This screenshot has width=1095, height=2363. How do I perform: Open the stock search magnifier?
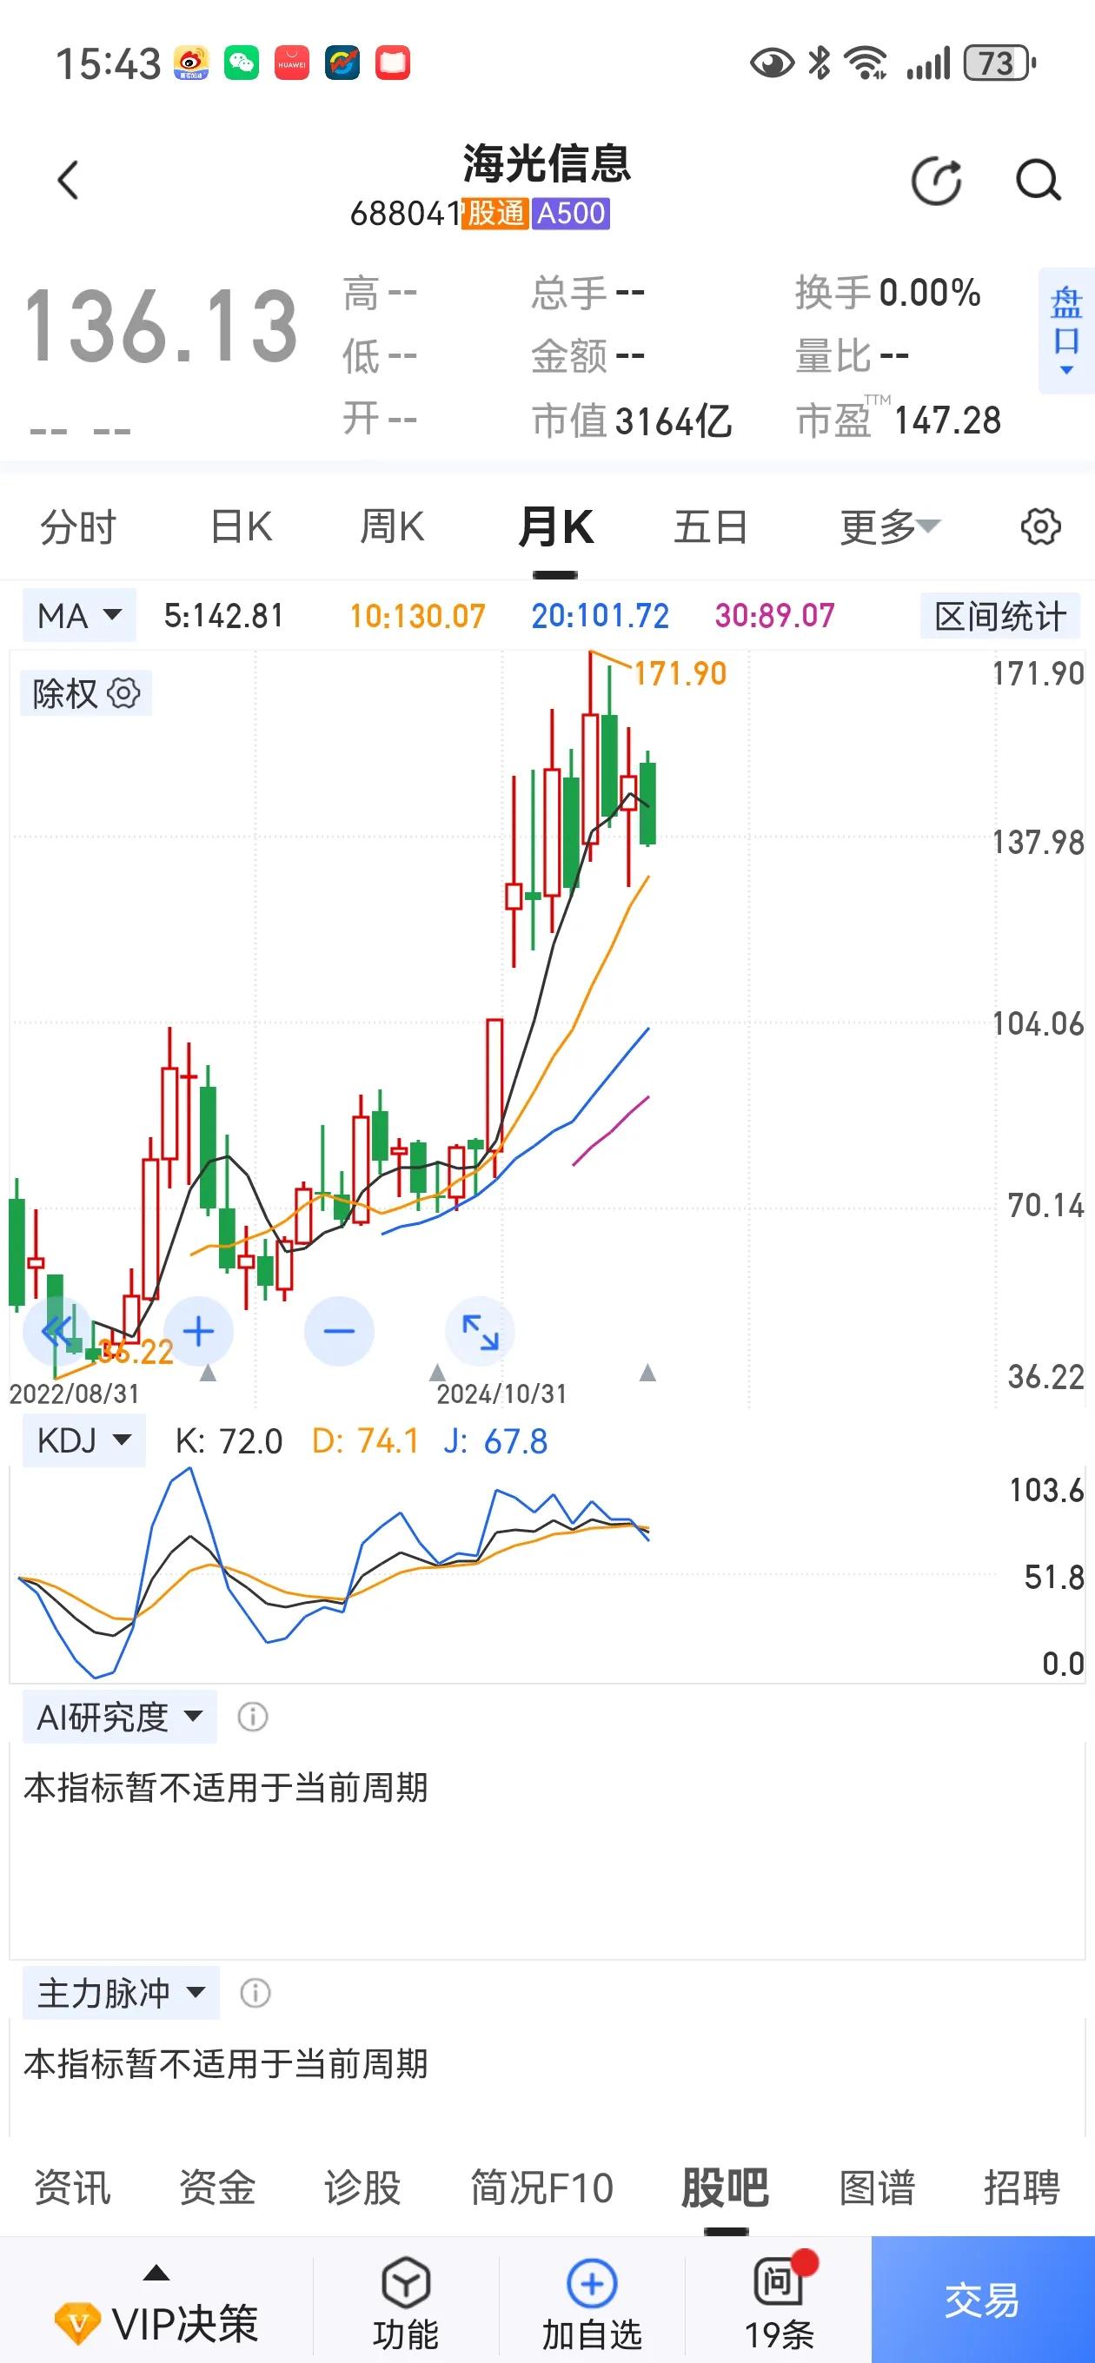coord(1039,180)
